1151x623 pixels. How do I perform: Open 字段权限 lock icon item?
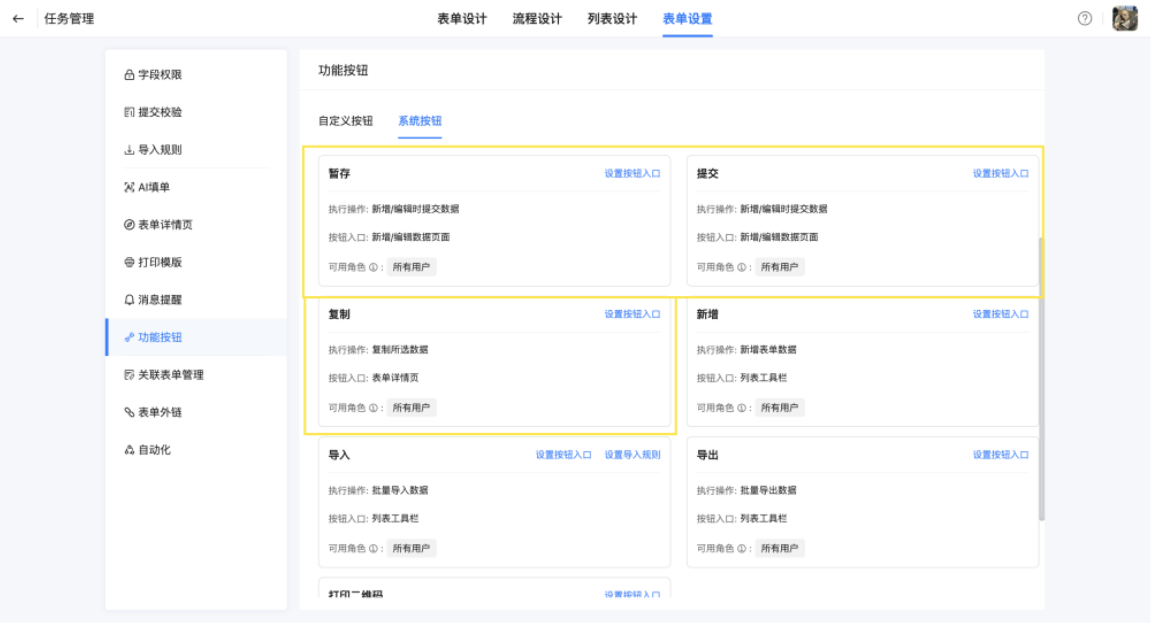click(153, 75)
